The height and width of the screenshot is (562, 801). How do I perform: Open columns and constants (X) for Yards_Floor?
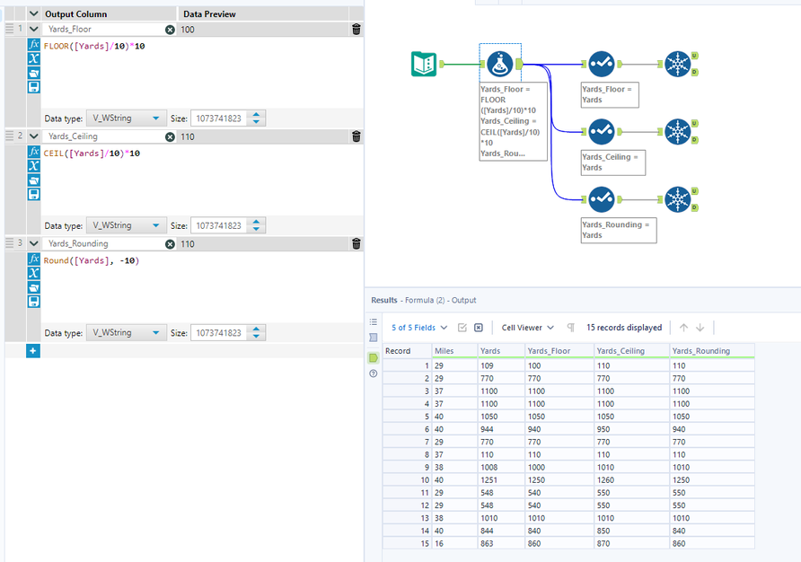[34, 58]
